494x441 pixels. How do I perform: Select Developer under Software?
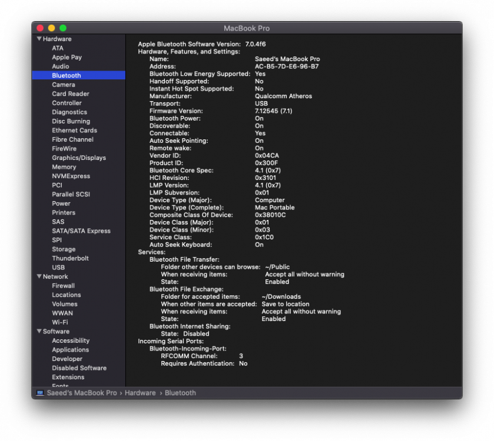tap(67, 359)
